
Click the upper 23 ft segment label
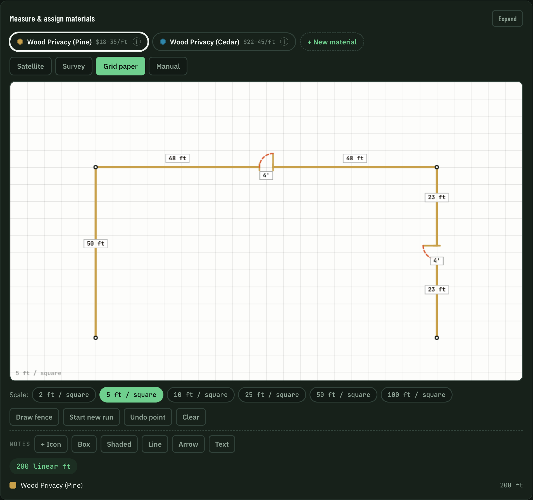click(x=437, y=197)
